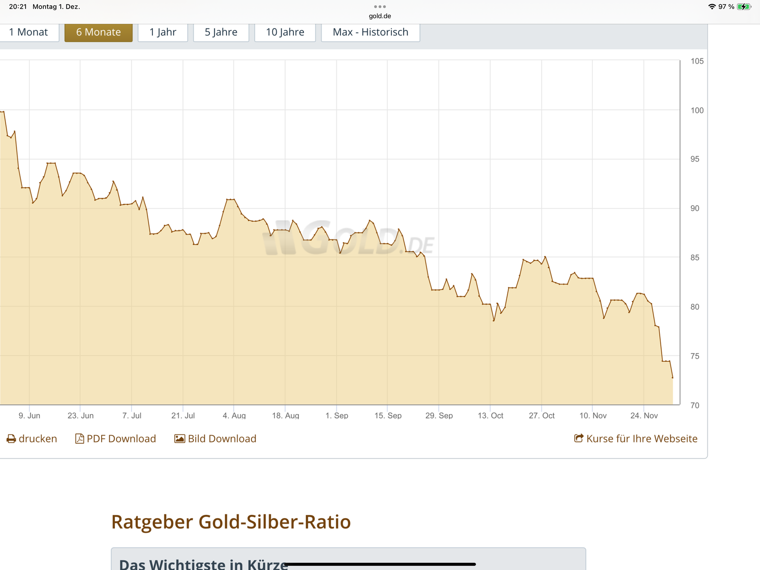Click the 70 value on the y-axis
The height and width of the screenshot is (570, 760).
click(x=695, y=406)
